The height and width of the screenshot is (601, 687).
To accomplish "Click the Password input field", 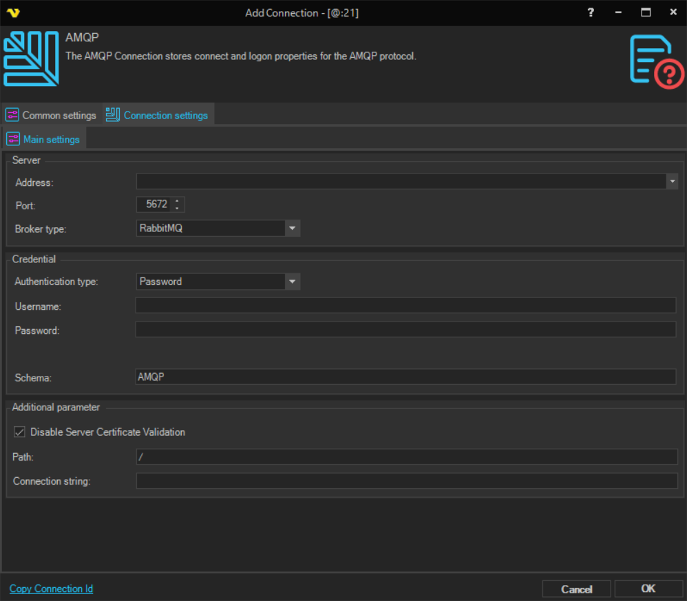I will click(x=405, y=330).
